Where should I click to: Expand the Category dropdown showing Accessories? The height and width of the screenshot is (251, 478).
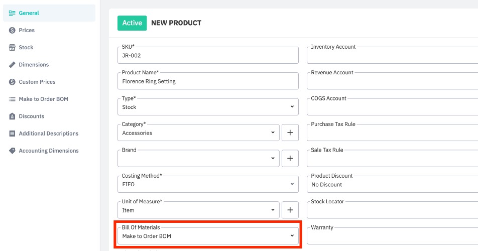pos(198,133)
